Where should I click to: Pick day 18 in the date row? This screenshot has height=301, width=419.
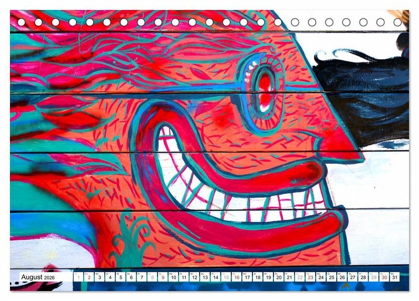[x=258, y=277]
